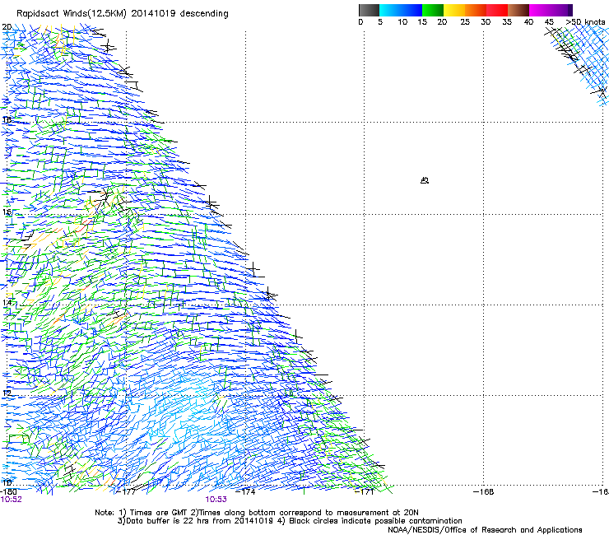The image size is (609, 535).
Task: Click the -177 longitude axis label
Action: pos(126,491)
